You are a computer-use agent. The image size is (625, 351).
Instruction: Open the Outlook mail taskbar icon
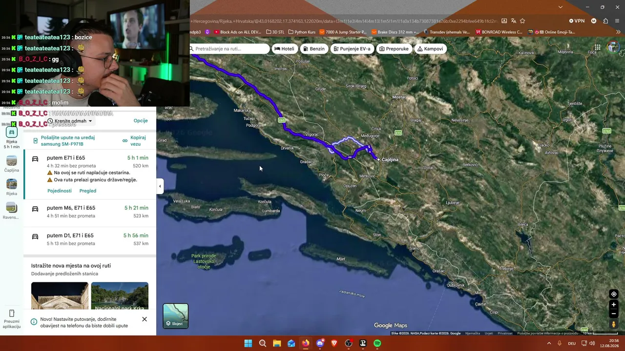(291, 343)
